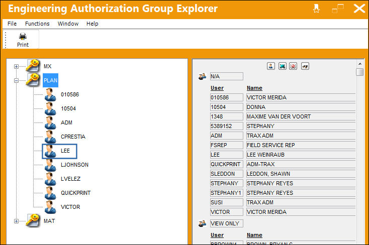The width and height of the screenshot is (369, 245).
Task: Click the user icon beside LJOHNSON
Action: tap(50, 165)
